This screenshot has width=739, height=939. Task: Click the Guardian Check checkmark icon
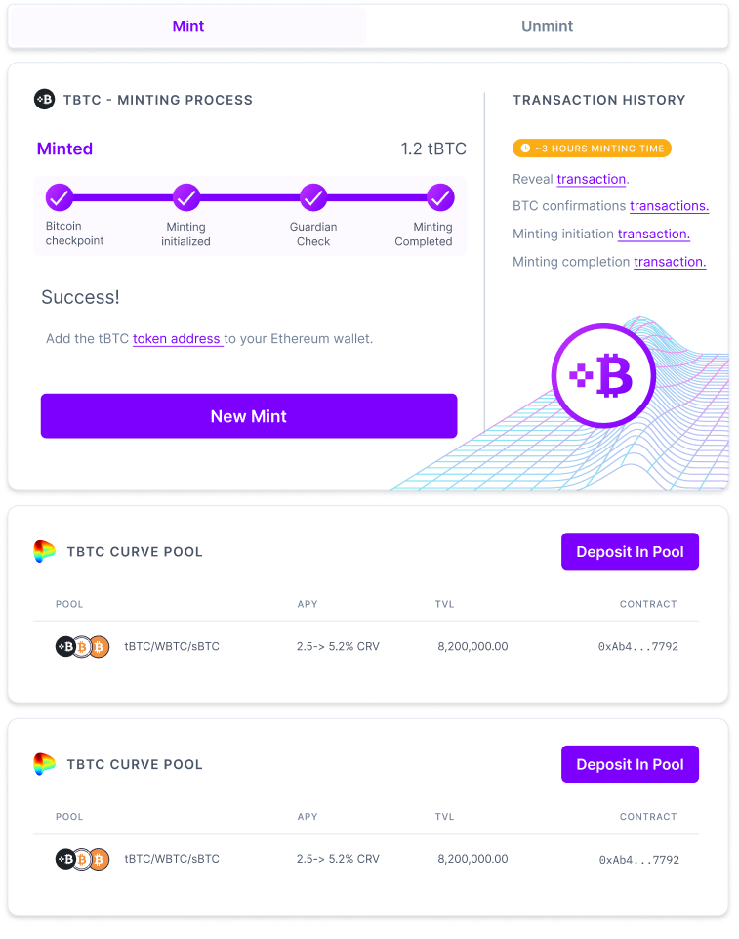[312, 197]
